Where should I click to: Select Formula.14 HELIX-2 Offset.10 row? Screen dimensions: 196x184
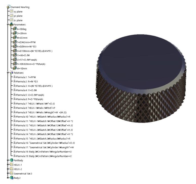point(43,134)
